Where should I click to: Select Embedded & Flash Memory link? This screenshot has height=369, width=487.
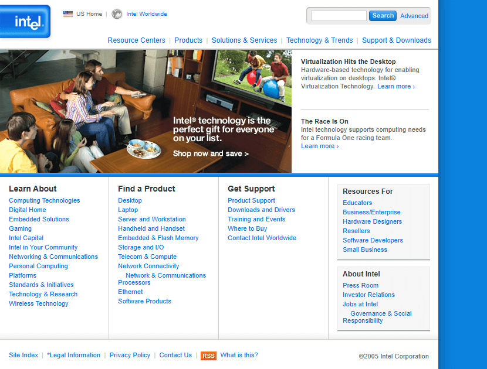[x=158, y=238]
